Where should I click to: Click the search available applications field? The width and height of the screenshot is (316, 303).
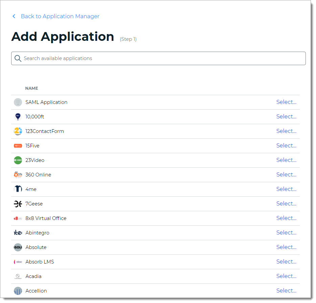click(158, 58)
